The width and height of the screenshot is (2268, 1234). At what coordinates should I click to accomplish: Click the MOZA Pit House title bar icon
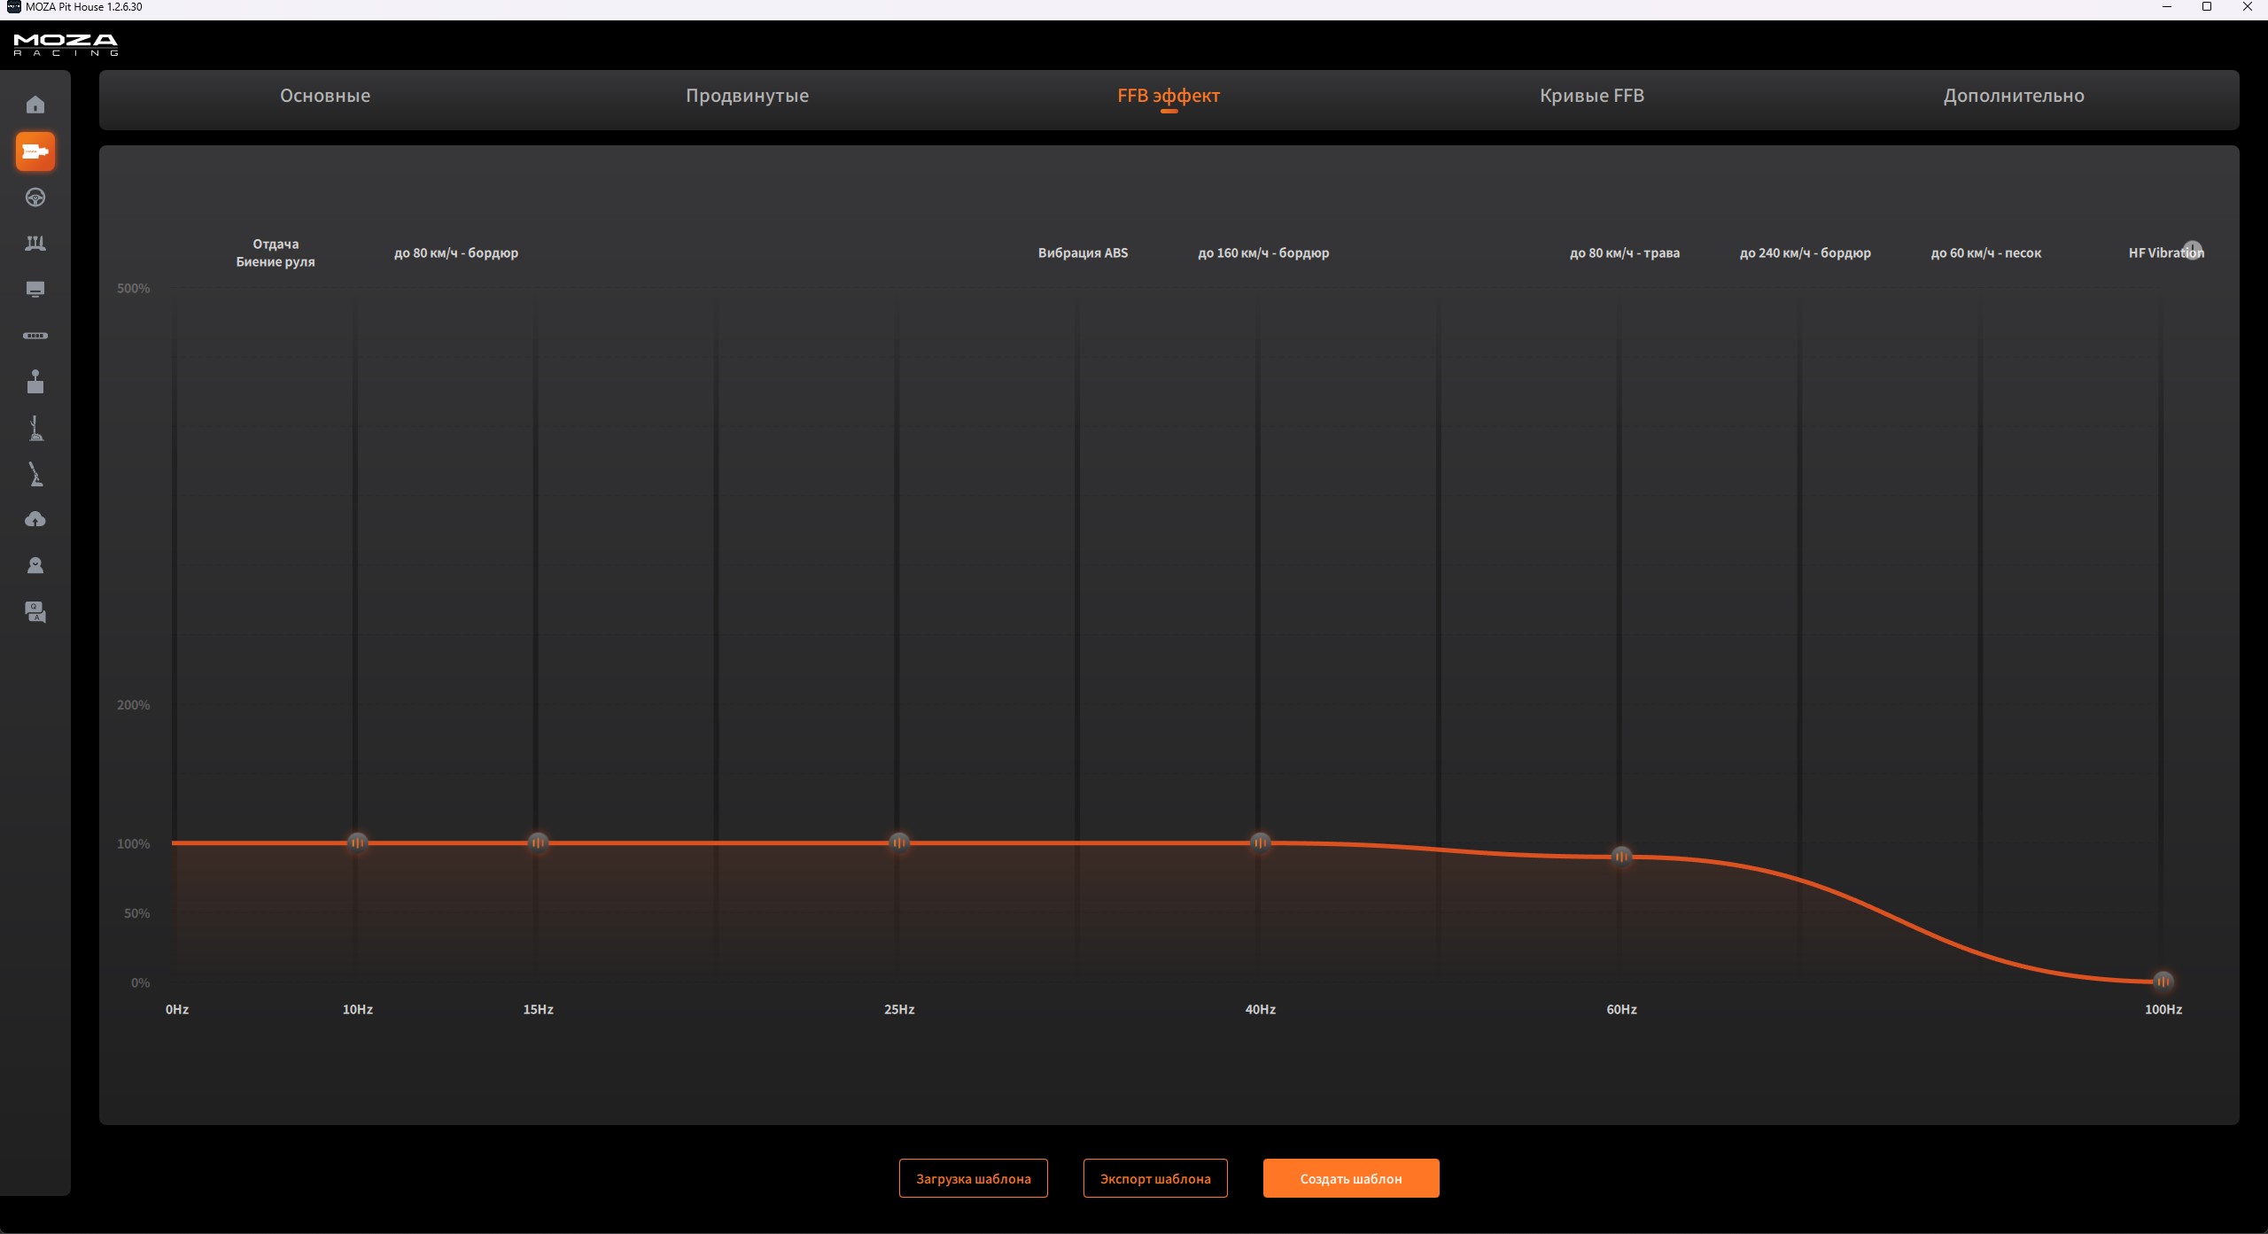coord(13,7)
